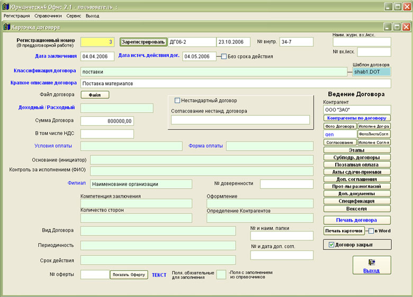Click the Этапы button
Image resolution: width=413 pixels, height=297 pixels.
click(357, 150)
